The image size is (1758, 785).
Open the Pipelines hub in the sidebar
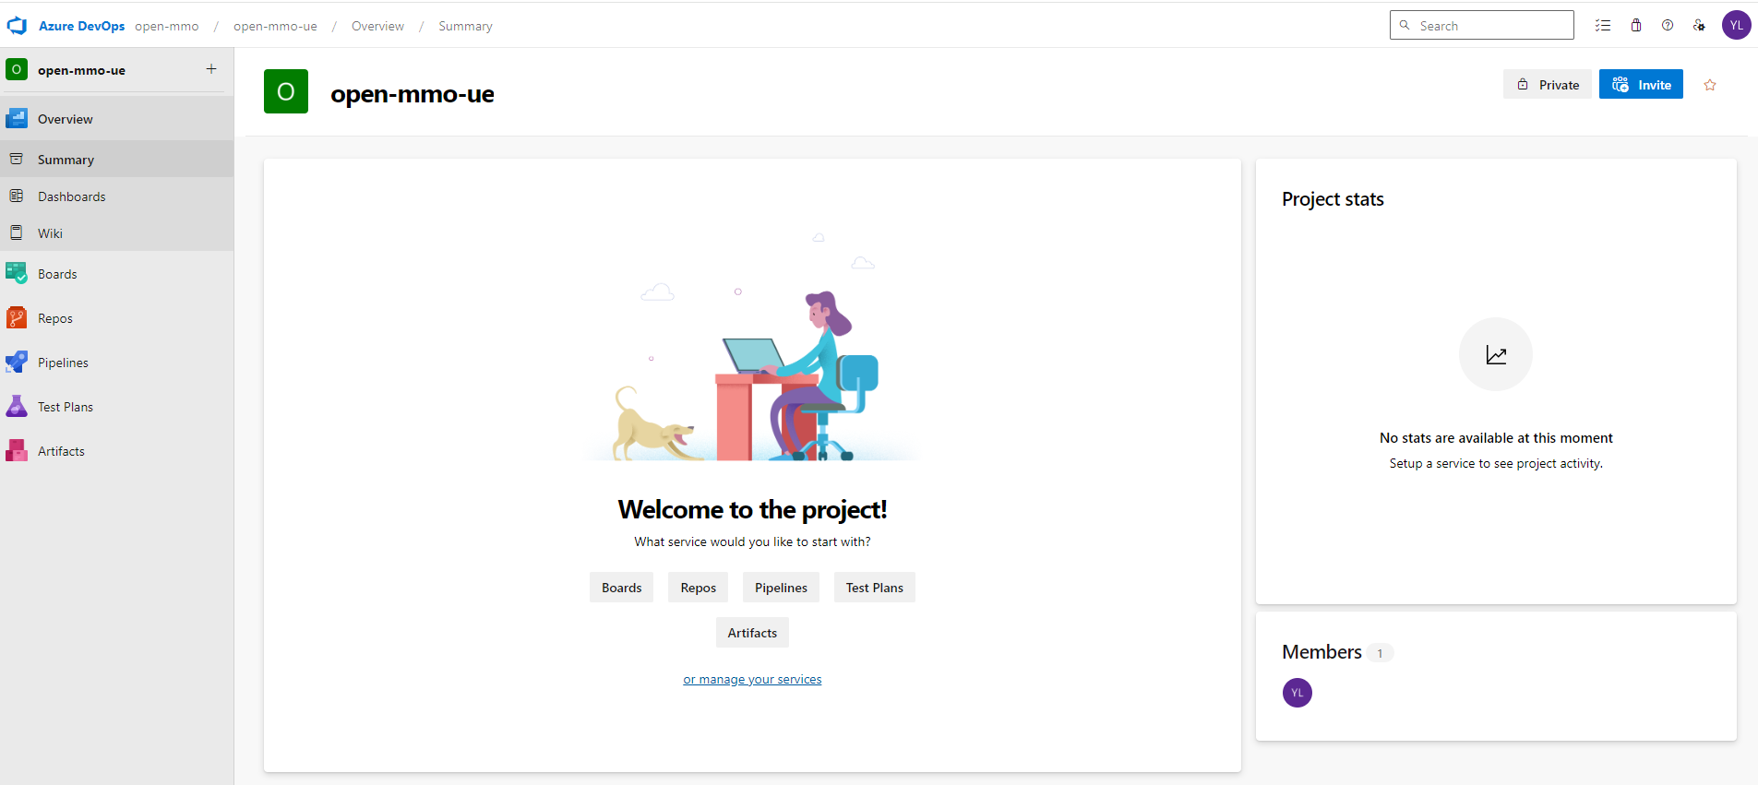[x=116, y=363]
